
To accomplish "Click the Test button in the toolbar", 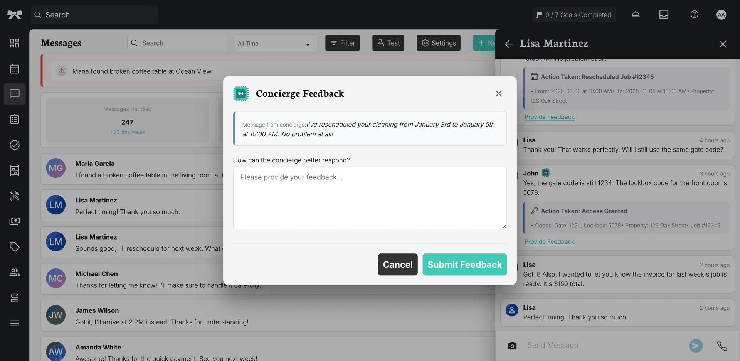I will (x=388, y=43).
